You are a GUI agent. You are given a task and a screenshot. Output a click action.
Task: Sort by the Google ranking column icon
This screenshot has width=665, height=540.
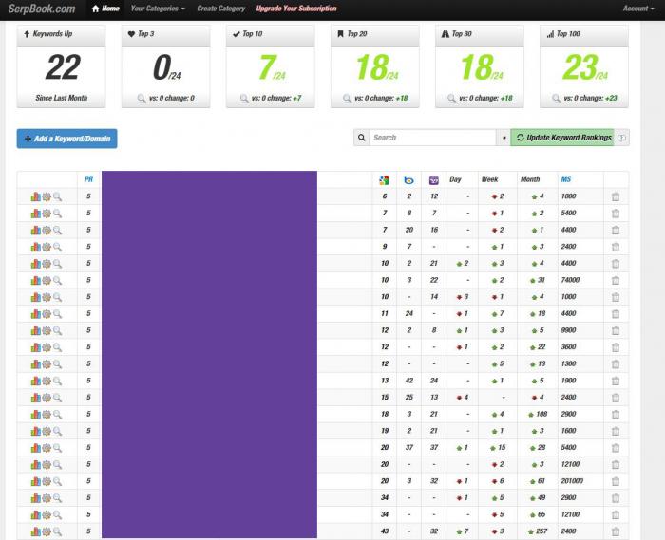tap(384, 180)
